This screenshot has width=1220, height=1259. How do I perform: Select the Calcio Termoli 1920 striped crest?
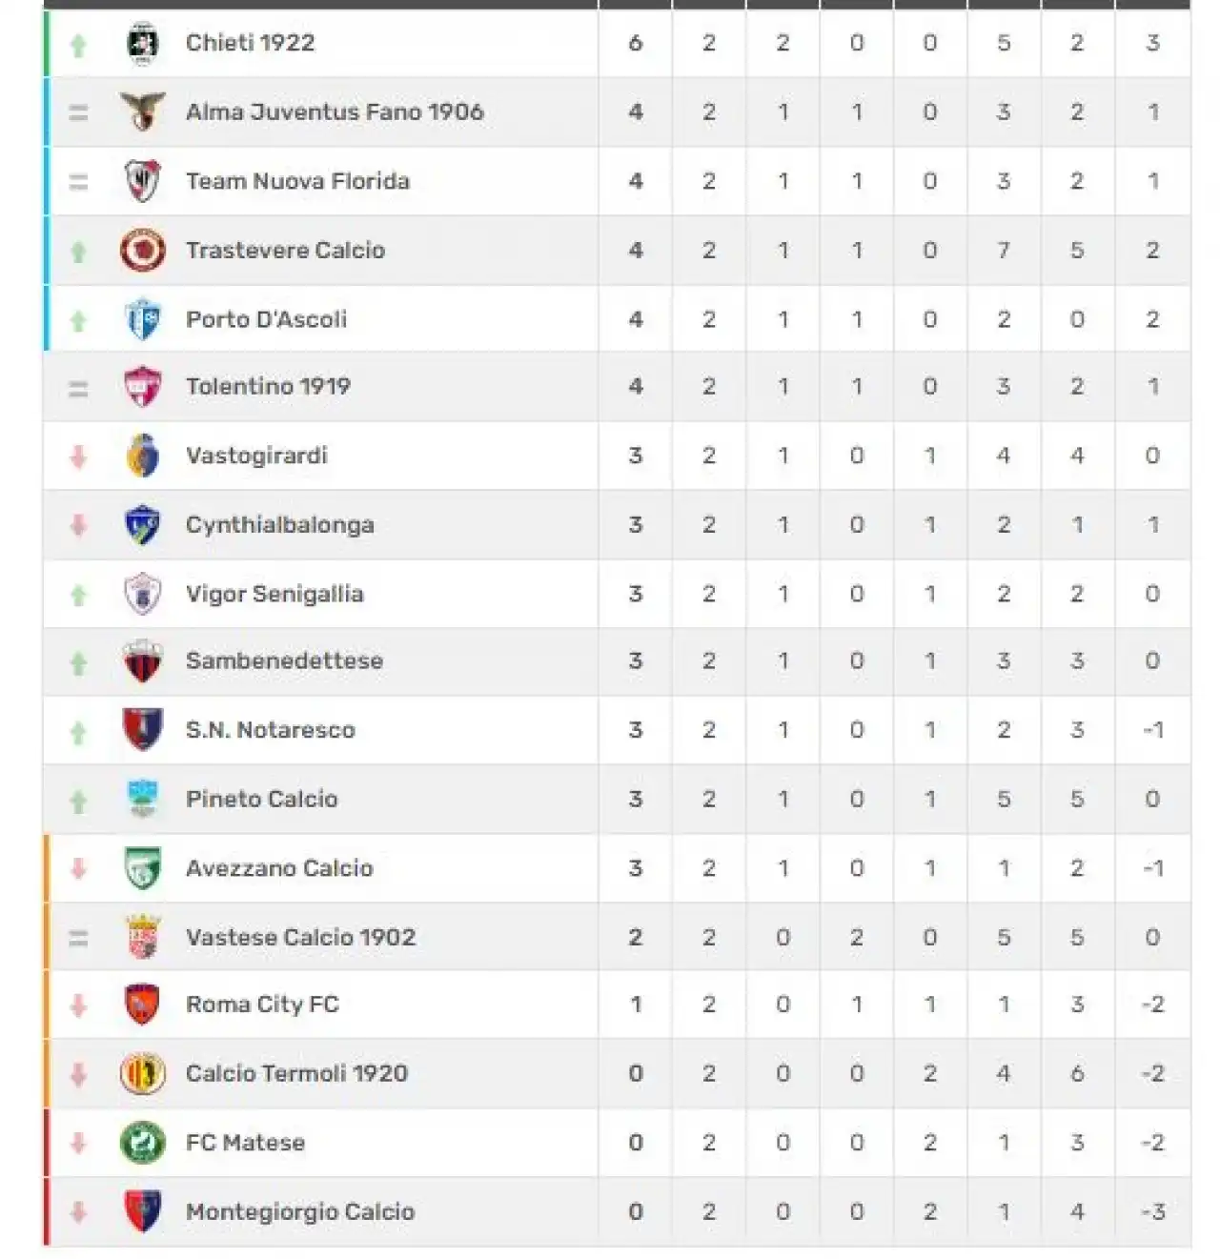[143, 1073]
